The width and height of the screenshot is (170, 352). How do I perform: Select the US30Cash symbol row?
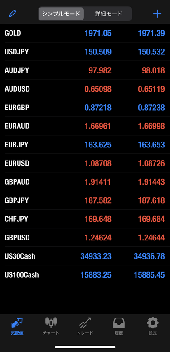(x=85, y=256)
